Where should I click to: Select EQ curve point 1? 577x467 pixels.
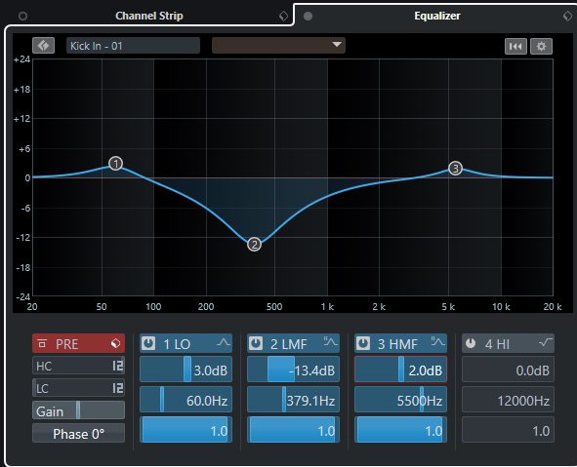(116, 164)
